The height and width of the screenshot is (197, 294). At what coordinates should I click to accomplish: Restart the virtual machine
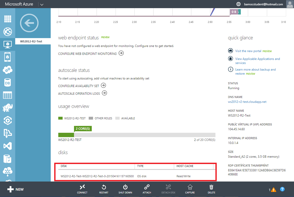click(104, 189)
